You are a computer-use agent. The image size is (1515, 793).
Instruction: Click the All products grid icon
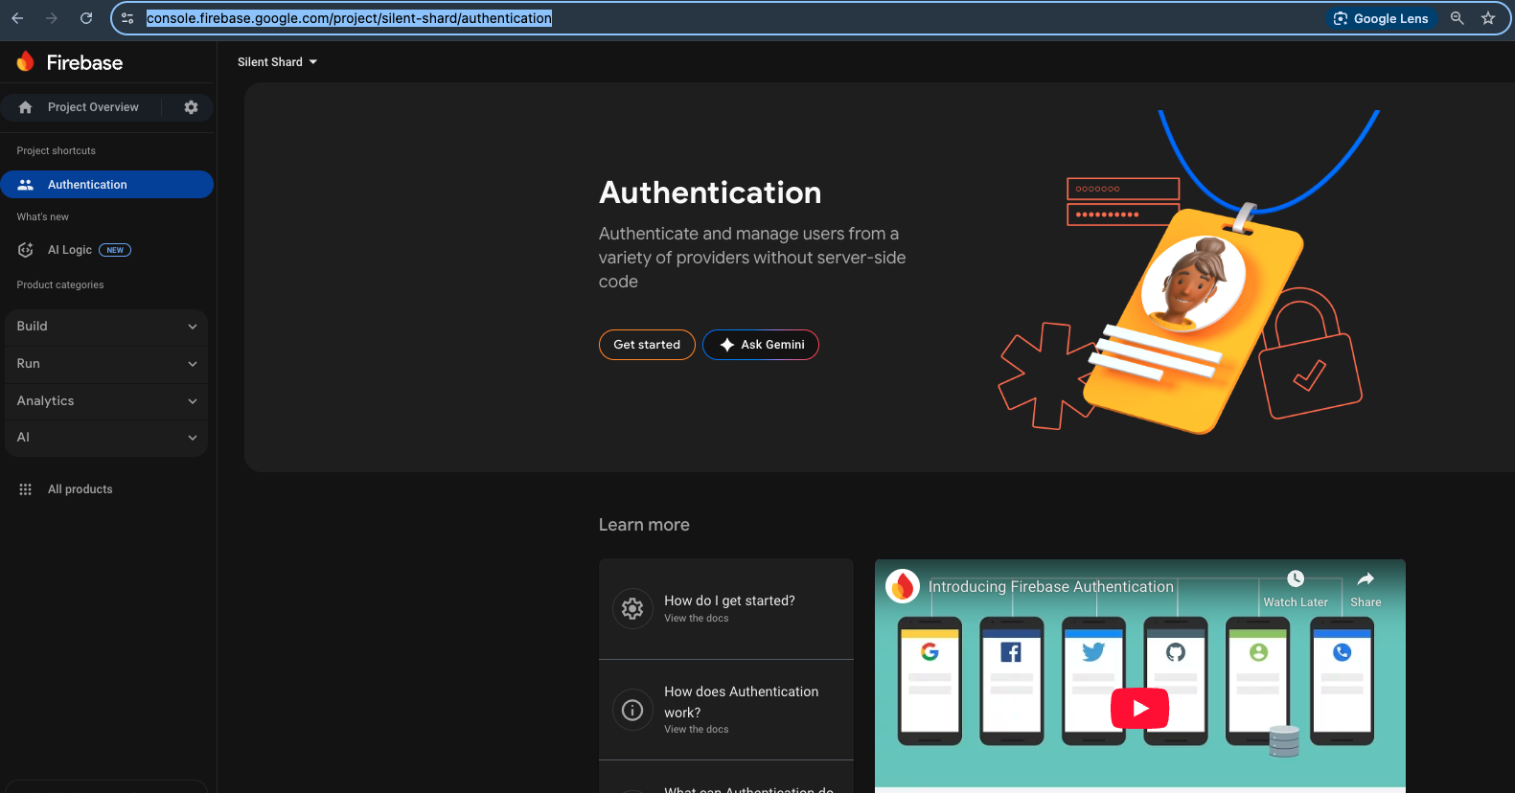tap(26, 489)
